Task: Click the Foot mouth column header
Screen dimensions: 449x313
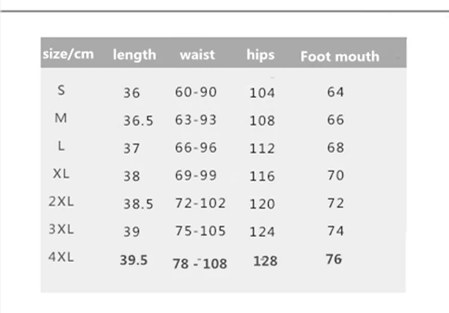Action: (x=340, y=56)
